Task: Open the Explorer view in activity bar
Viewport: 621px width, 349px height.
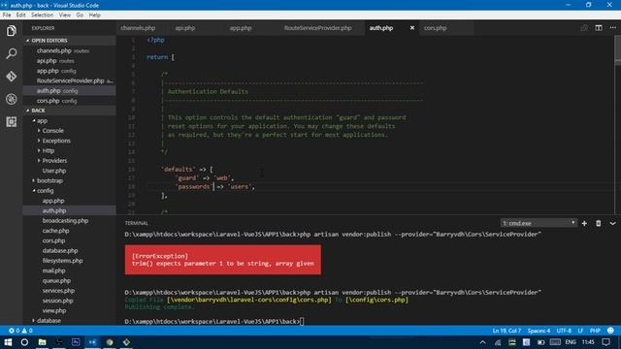Action: (x=11, y=31)
